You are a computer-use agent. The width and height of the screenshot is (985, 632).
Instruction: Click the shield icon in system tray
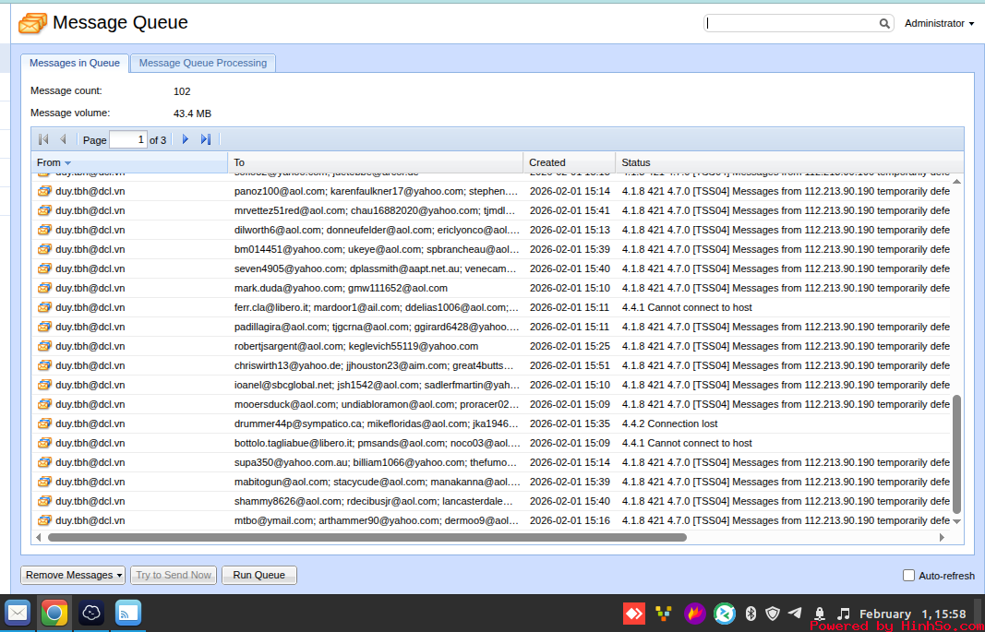click(773, 614)
